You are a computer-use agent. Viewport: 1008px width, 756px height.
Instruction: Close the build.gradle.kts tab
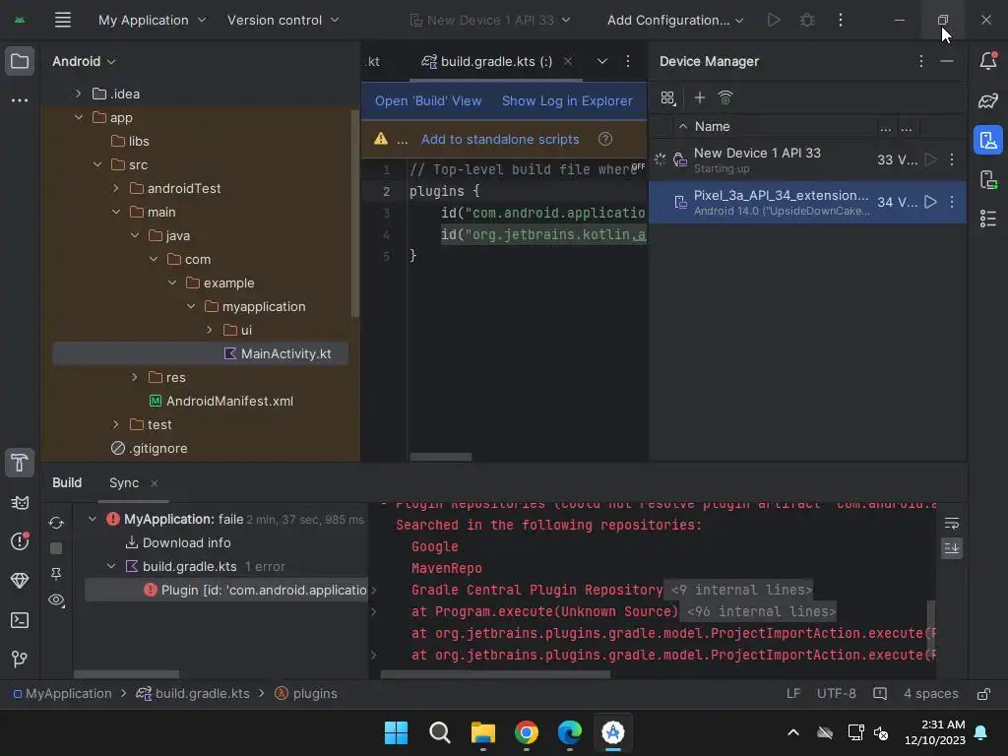pos(568,61)
